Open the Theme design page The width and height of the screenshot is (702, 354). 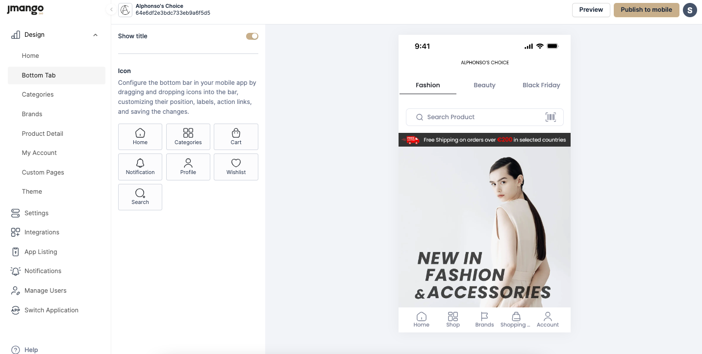click(32, 192)
